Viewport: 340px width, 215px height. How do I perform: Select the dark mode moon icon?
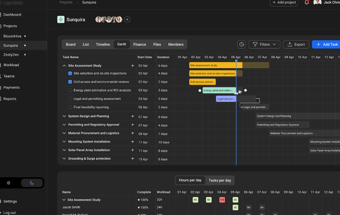click(x=32, y=183)
